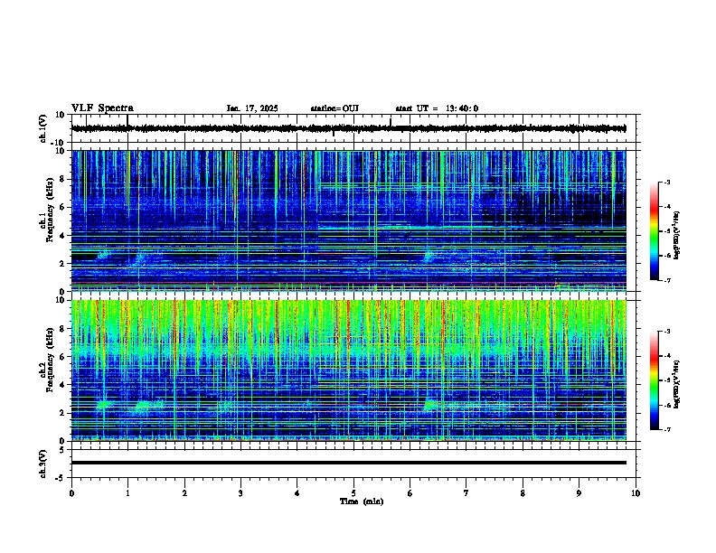Click time axis tick label "6"

click(x=410, y=493)
